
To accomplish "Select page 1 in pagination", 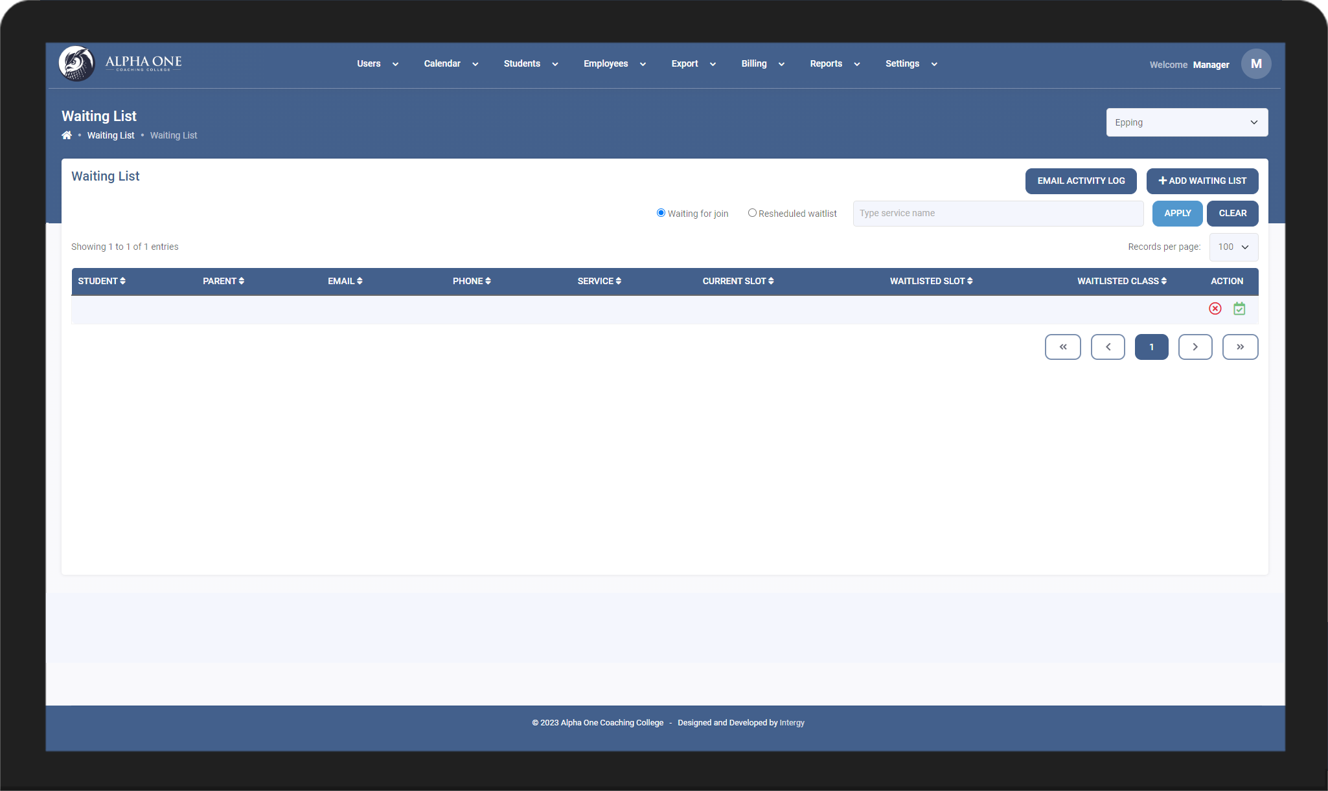I will (1152, 347).
